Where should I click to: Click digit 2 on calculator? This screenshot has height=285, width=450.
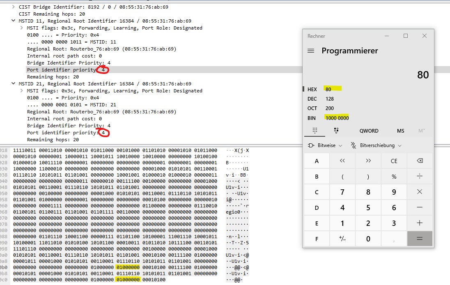[368, 223]
